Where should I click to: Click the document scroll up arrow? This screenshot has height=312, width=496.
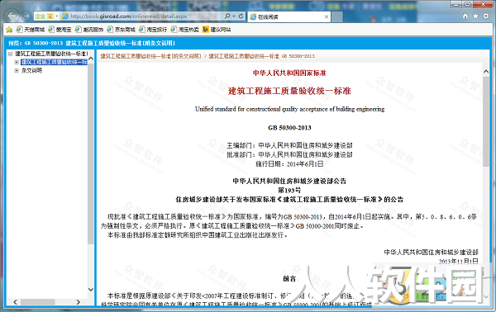click(486, 72)
